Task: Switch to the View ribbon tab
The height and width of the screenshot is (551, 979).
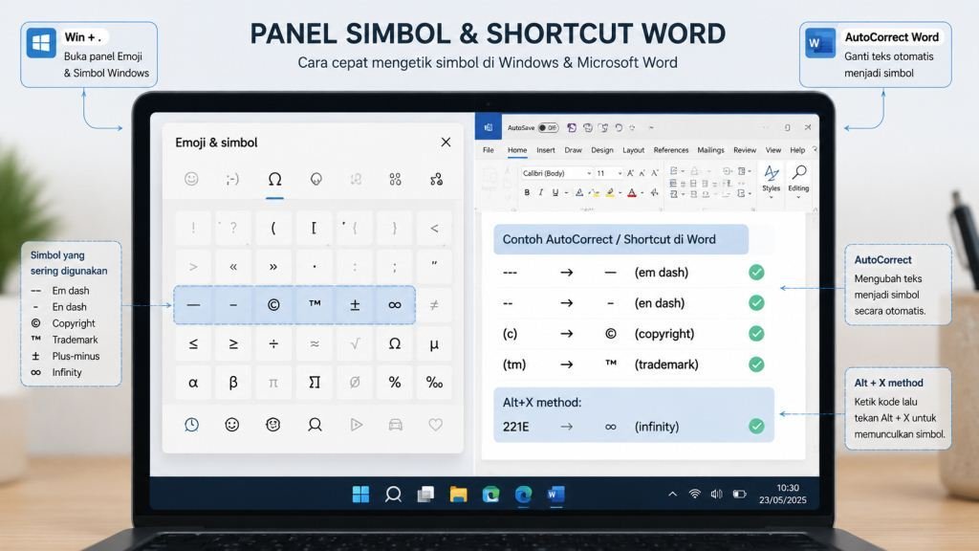Action: click(x=772, y=150)
